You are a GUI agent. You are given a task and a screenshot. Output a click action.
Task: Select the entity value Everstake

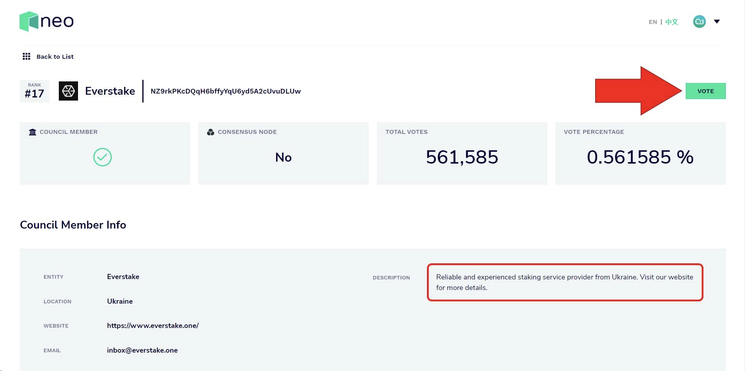click(123, 277)
